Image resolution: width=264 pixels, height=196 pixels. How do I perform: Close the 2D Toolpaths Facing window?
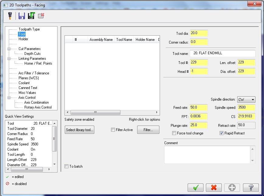tap(254, 4)
